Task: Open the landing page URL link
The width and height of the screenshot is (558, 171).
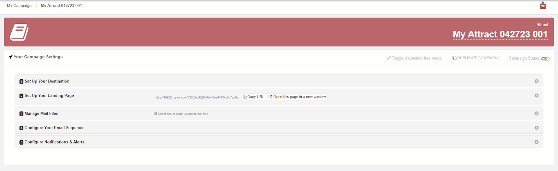Action: [196, 98]
